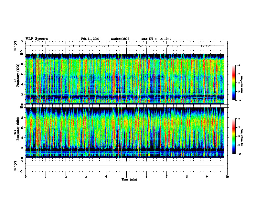The width and height of the screenshot is (256, 198).
Task: Click the '5' tick label on the time axis
Action: pos(126,177)
